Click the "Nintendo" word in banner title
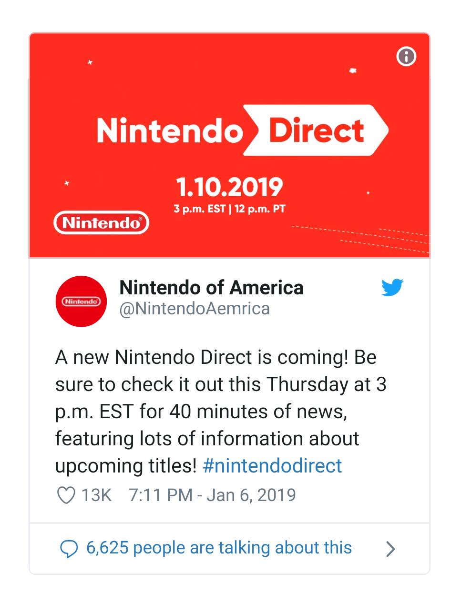Screen dimensions: 461x603 (170, 131)
